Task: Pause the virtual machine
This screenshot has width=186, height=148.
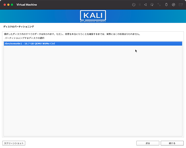Action: [140, 5]
